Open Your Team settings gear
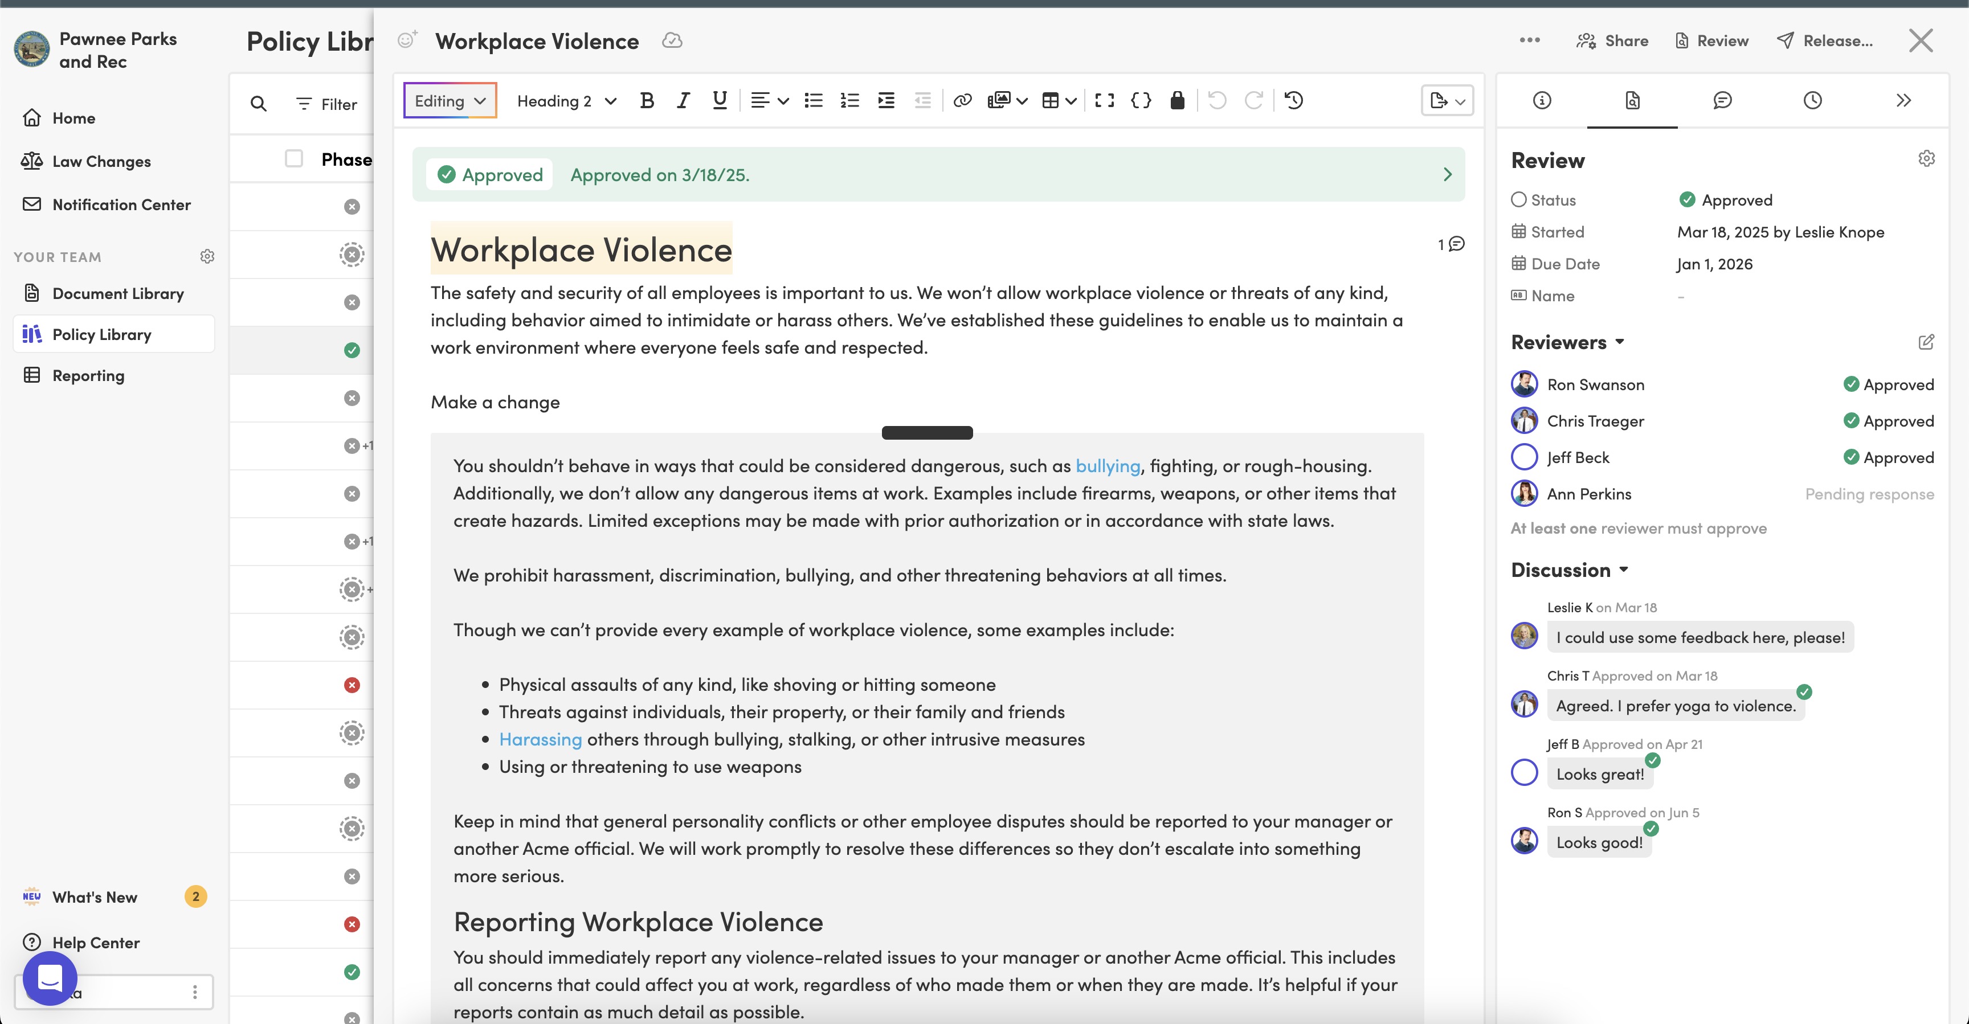The width and height of the screenshot is (1969, 1024). pos(207,256)
